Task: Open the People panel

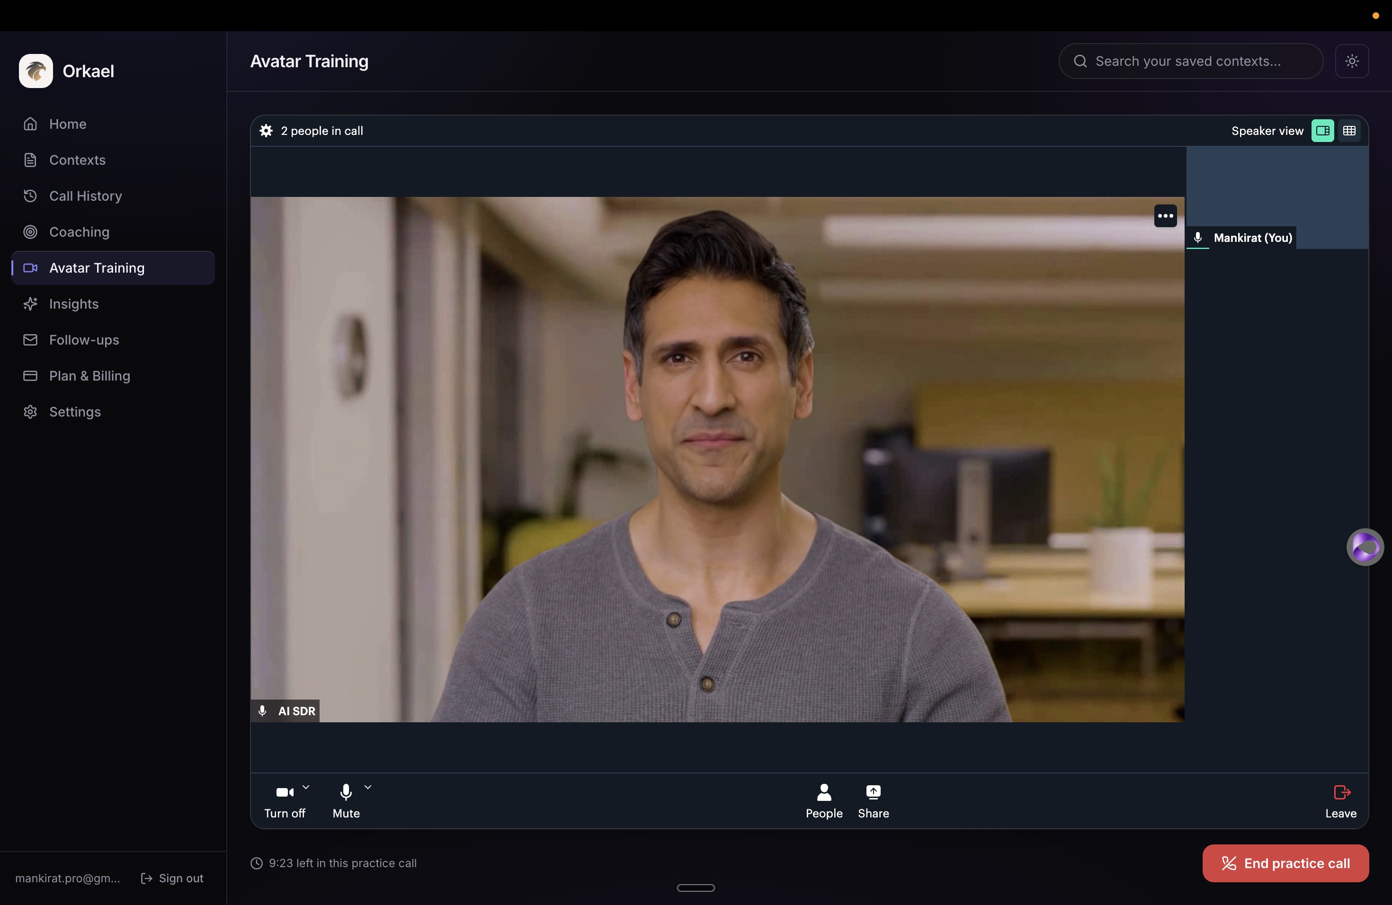Action: [824, 801]
